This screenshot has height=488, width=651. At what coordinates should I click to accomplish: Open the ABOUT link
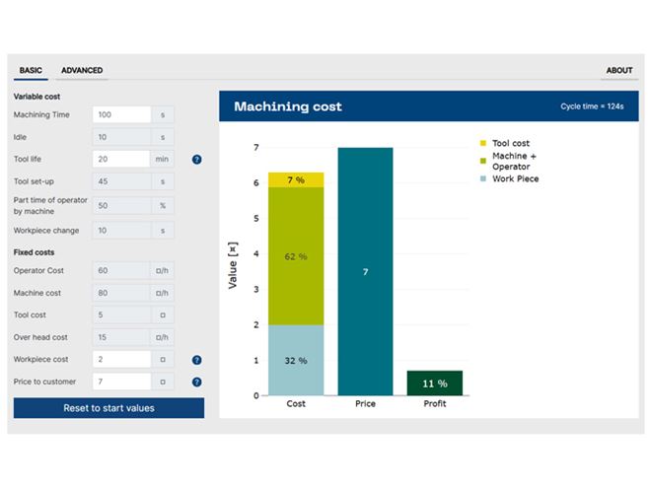[618, 71]
